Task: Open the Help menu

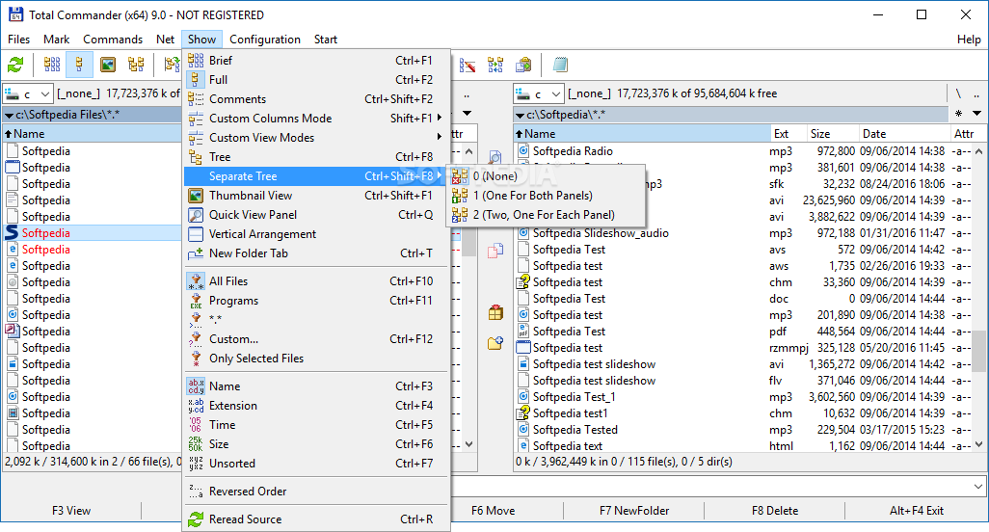Action: point(969,40)
